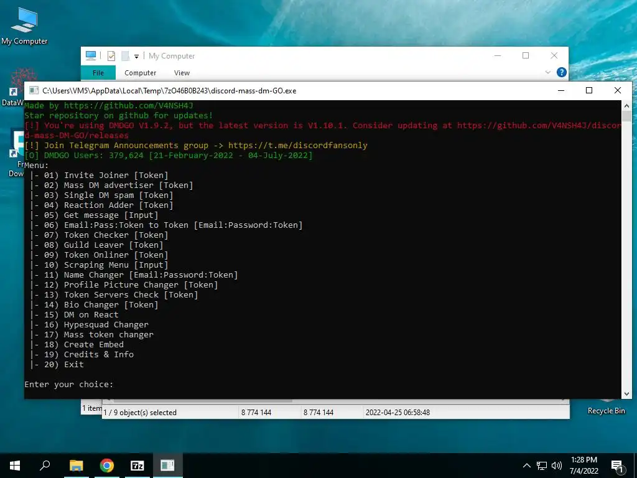The height and width of the screenshot is (478, 637).
Task: Click '20) Exit' menu line
Action: [64, 365]
